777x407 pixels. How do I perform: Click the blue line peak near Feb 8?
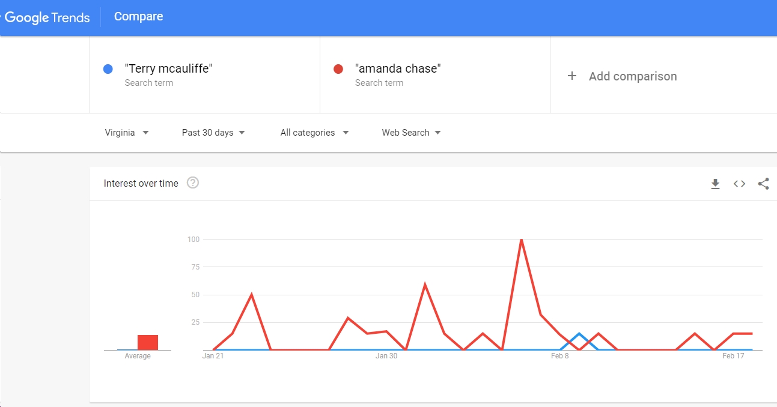point(579,333)
